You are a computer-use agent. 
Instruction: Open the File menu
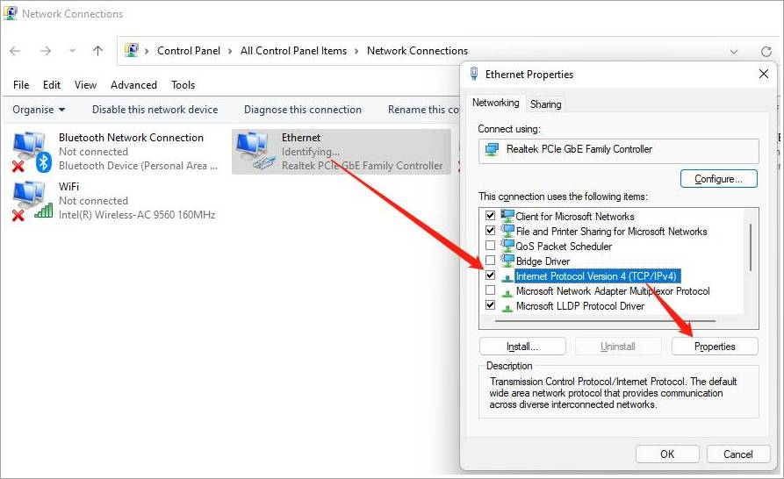tap(21, 85)
